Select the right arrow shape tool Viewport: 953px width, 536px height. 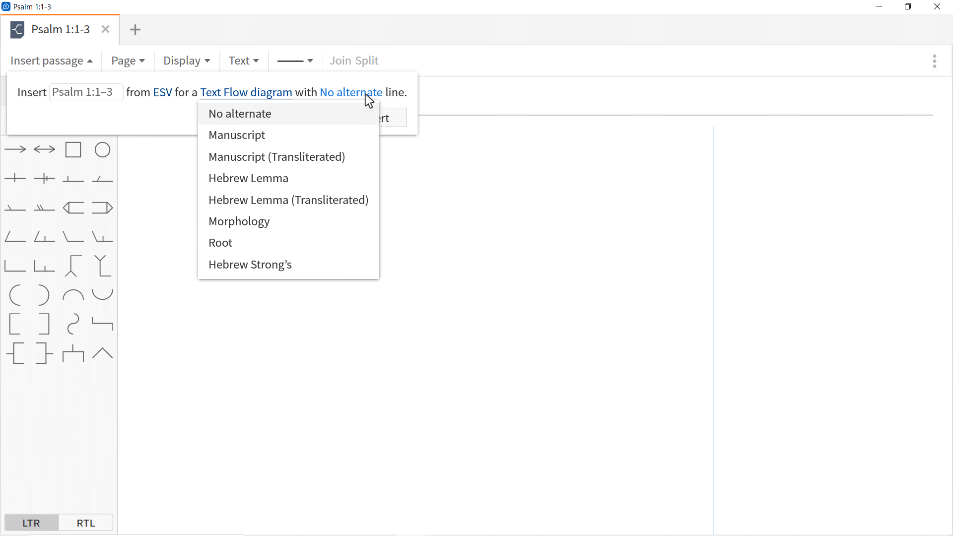15,149
